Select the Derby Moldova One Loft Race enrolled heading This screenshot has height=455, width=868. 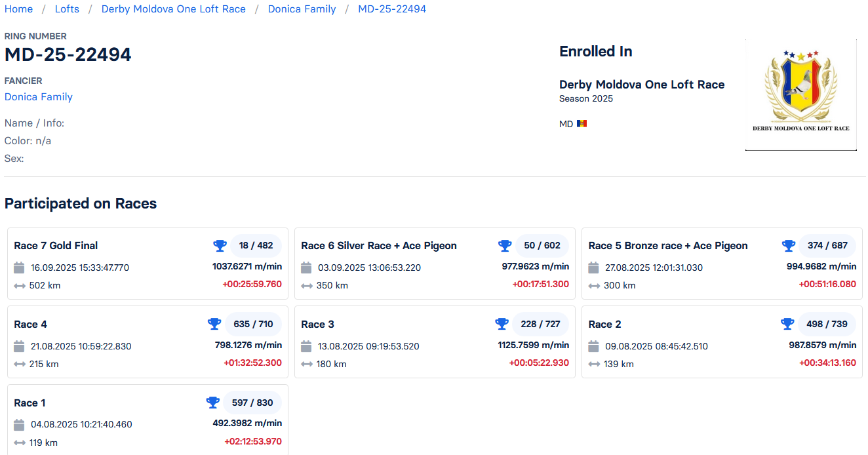pyautogui.click(x=641, y=85)
